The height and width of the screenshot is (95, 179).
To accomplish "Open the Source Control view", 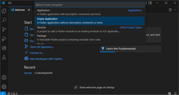I will click(4, 30).
